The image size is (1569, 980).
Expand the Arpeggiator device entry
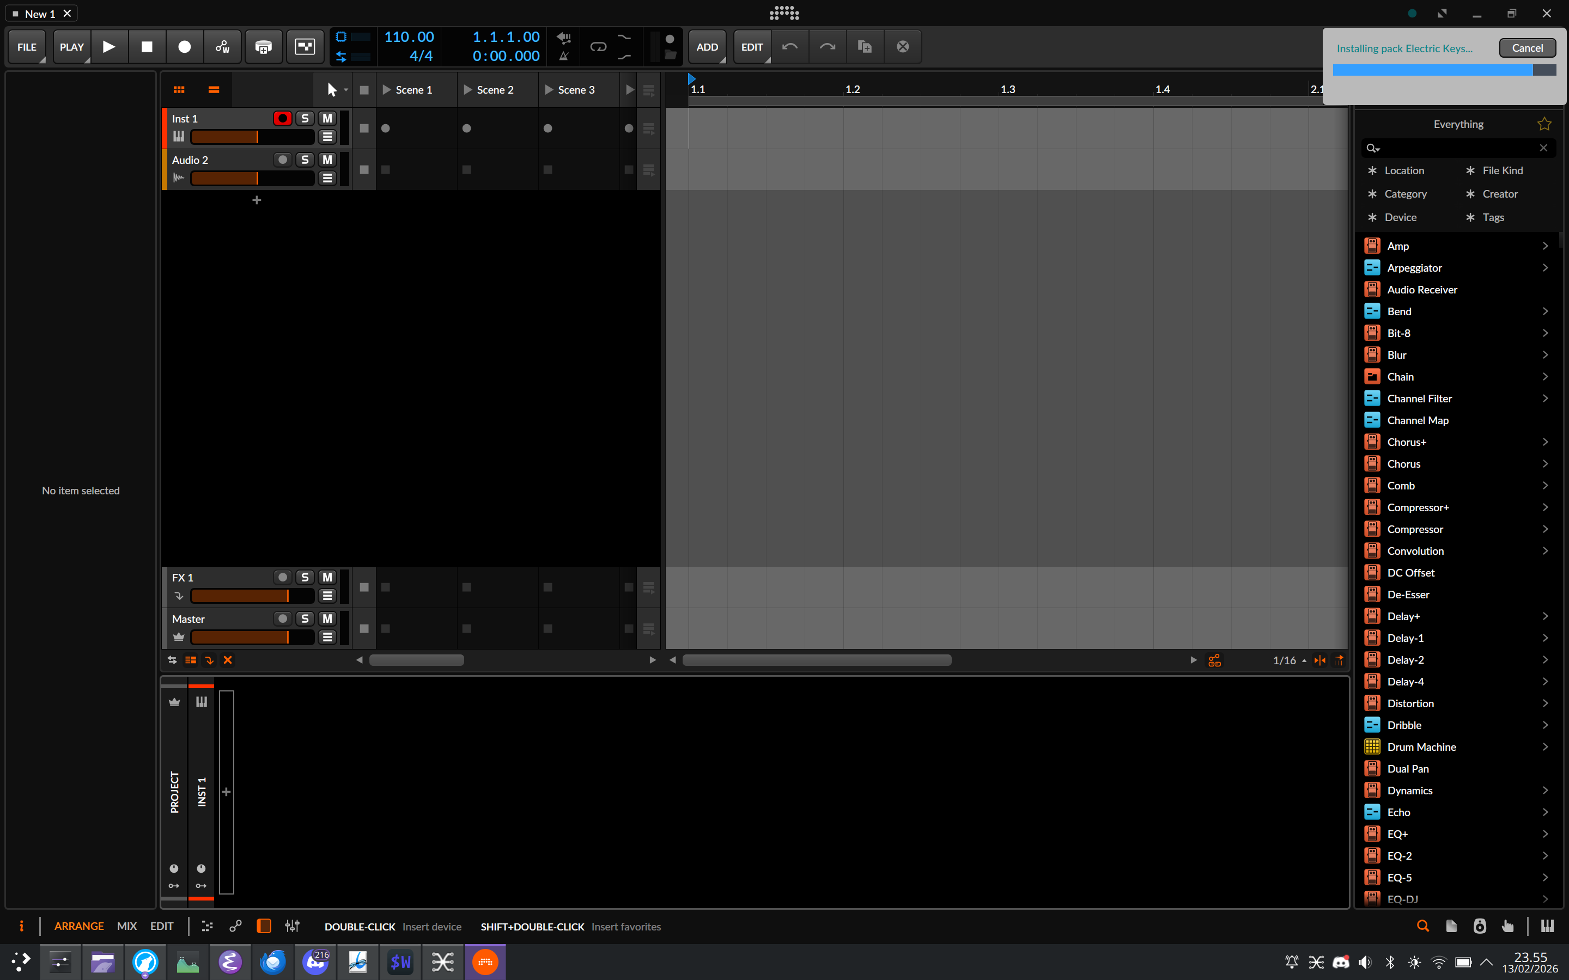point(1545,268)
